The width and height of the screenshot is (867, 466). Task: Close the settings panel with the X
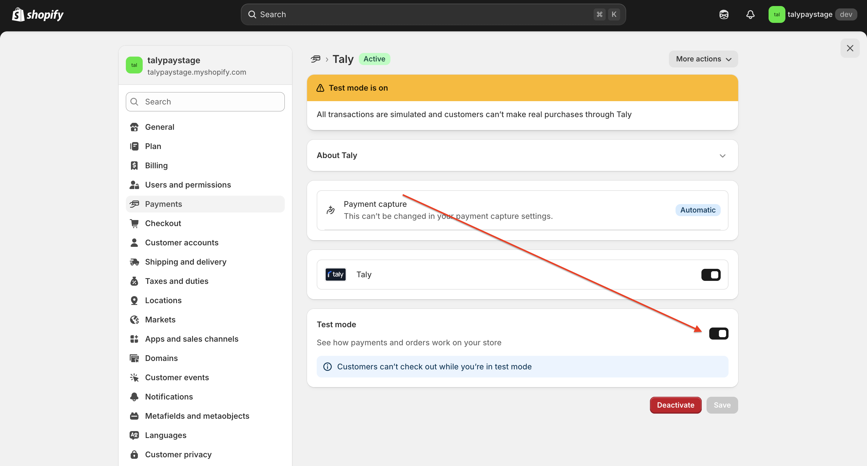pyautogui.click(x=850, y=48)
